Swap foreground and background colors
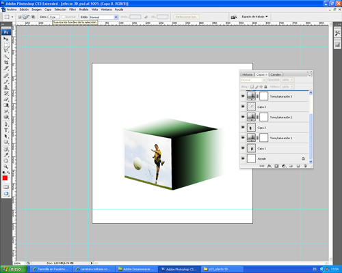Viewport: 342px width, 273px height. (x=8, y=173)
